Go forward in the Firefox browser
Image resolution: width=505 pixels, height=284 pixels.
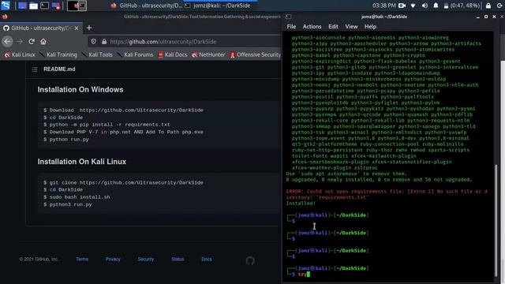click(20, 42)
